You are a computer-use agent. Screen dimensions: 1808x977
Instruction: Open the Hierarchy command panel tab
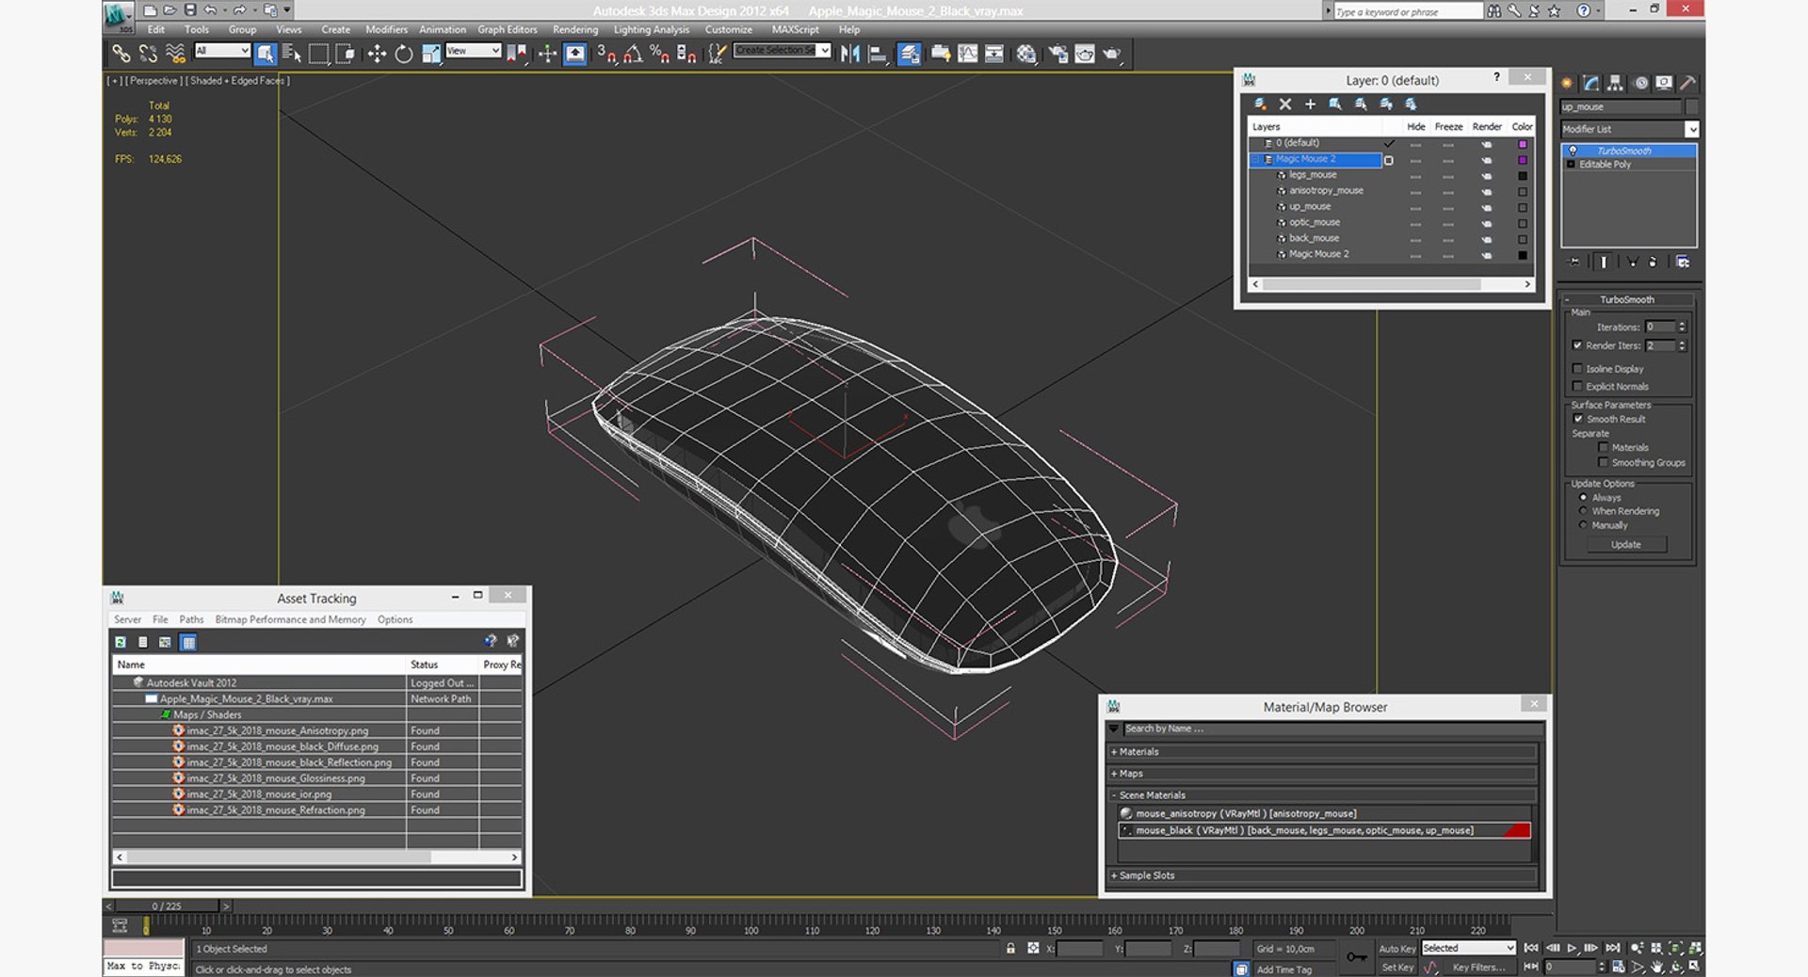[1615, 83]
